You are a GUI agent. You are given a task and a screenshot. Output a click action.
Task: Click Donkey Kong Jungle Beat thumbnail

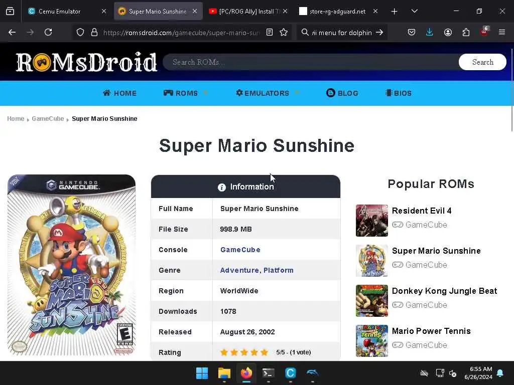pyautogui.click(x=372, y=301)
